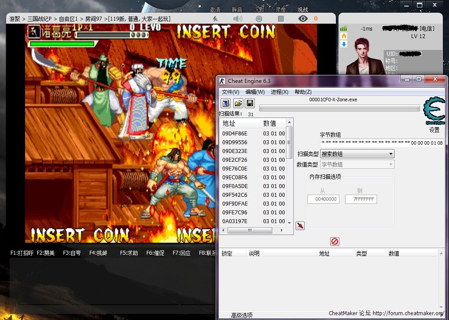
Task: Expand the 扫描类型 scan type dropdown
Action: [x=357, y=154]
